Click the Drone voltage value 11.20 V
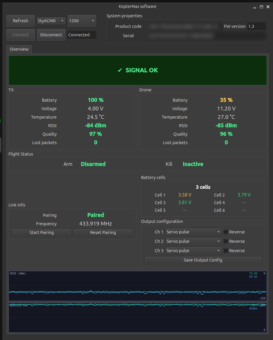273x340 pixels. tap(226, 108)
